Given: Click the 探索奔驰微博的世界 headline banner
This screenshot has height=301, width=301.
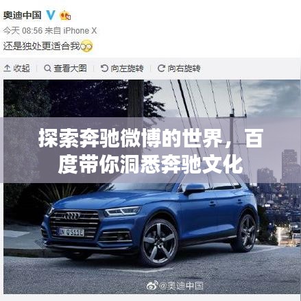Looking at the screenshot, I should pyautogui.click(x=150, y=150).
